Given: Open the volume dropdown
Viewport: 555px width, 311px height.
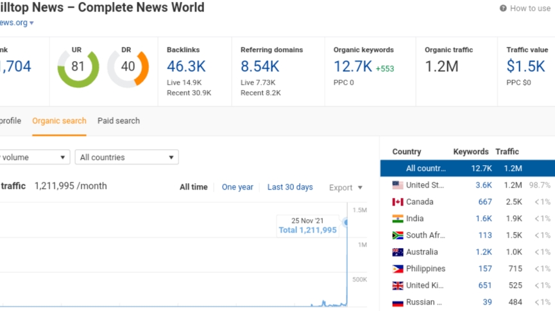Looking at the screenshot, I should coord(35,157).
